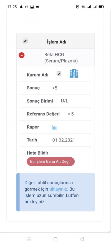This screenshot has width=111, height=246.
Task: Select the İşlem Adı column header
Action: pyautogui.click(x=57, y=42)
